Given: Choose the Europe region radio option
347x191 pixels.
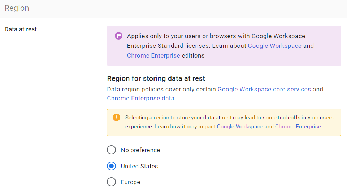Looking at the screenshot, I should 111,182.
